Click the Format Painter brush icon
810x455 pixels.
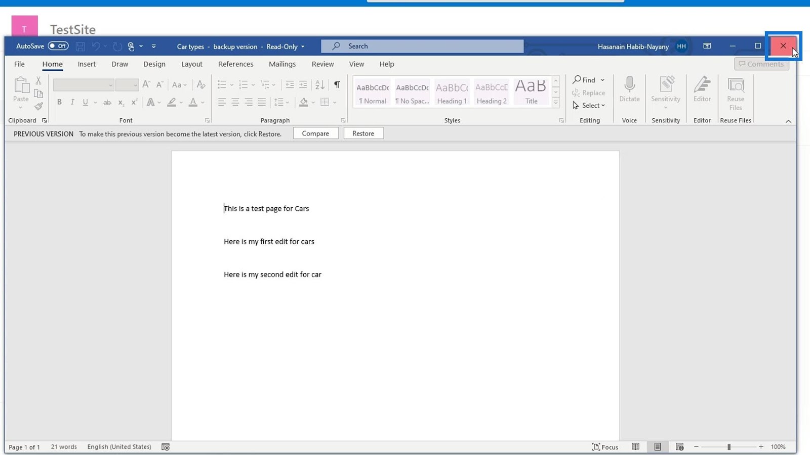coord(38,106)
